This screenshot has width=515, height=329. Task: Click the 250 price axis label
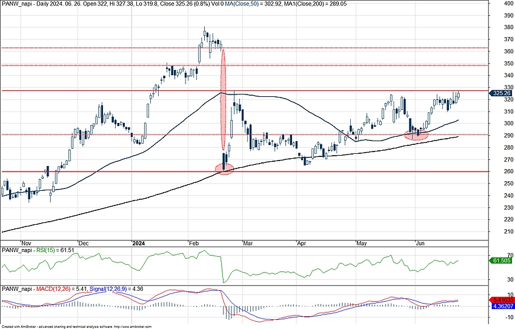(x=509, y=184)
